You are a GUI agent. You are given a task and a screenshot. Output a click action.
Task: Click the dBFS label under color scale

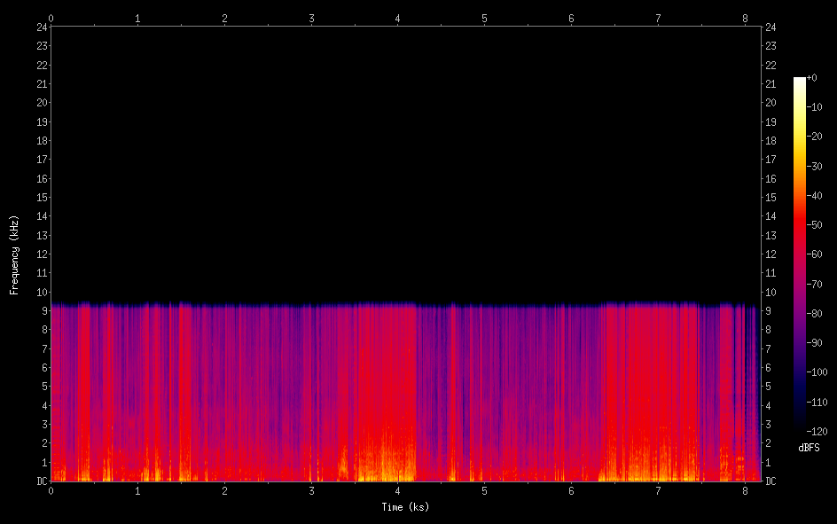pos(809,449)
